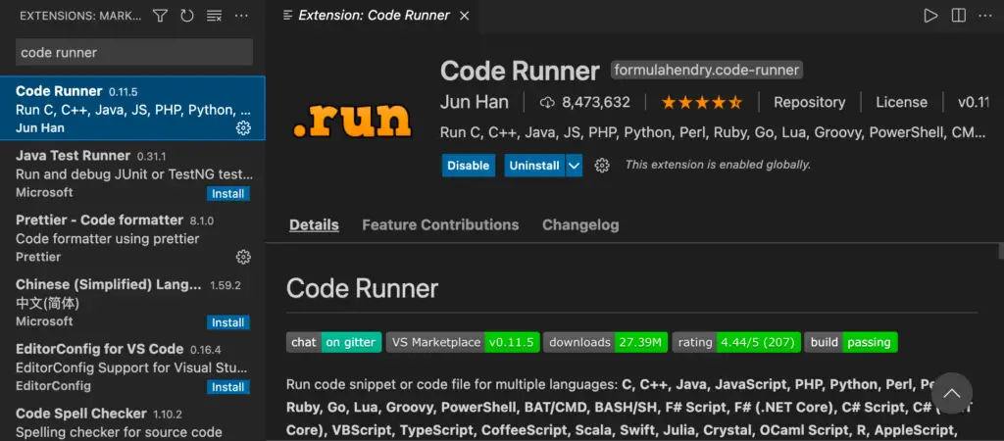
Task: Click the rating 4.44/5 badge
Action: (x=736, y=342)
